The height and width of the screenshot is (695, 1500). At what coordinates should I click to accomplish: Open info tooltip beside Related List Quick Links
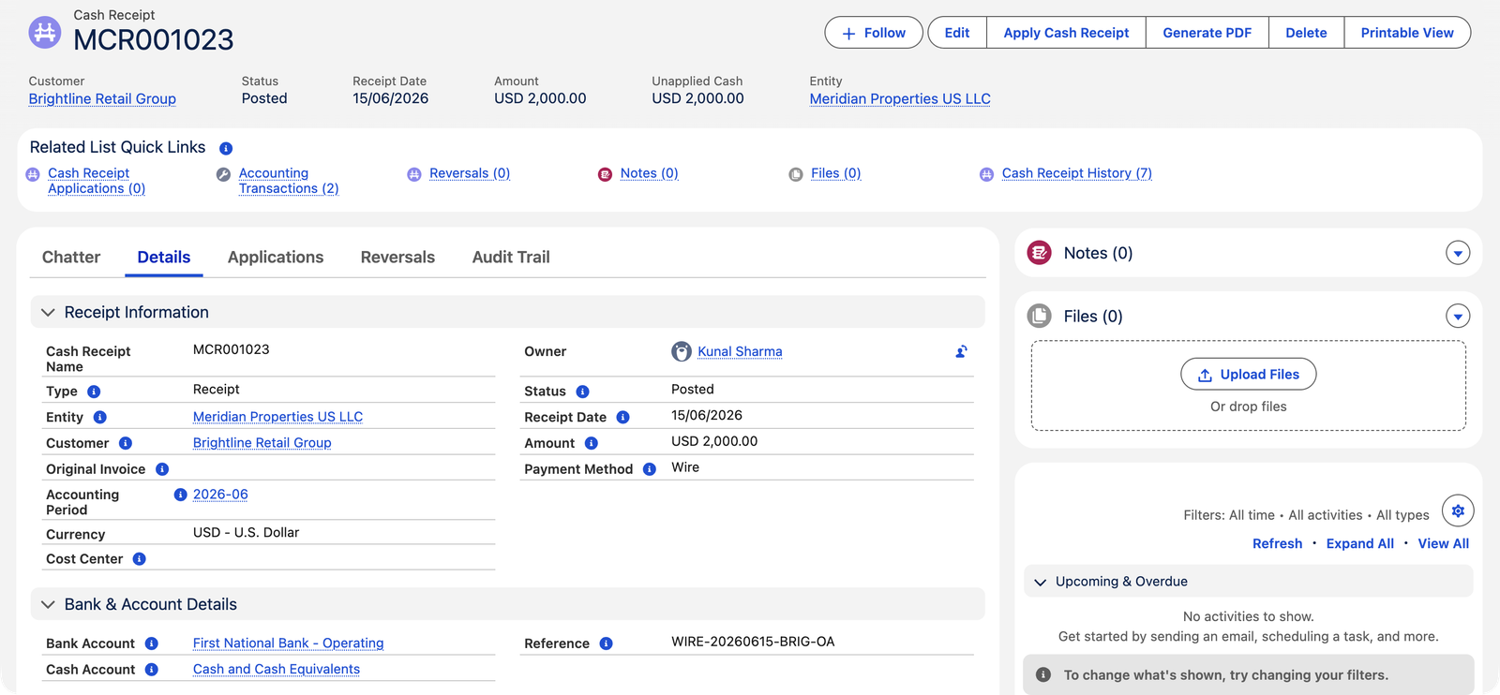tap(226, 148)
